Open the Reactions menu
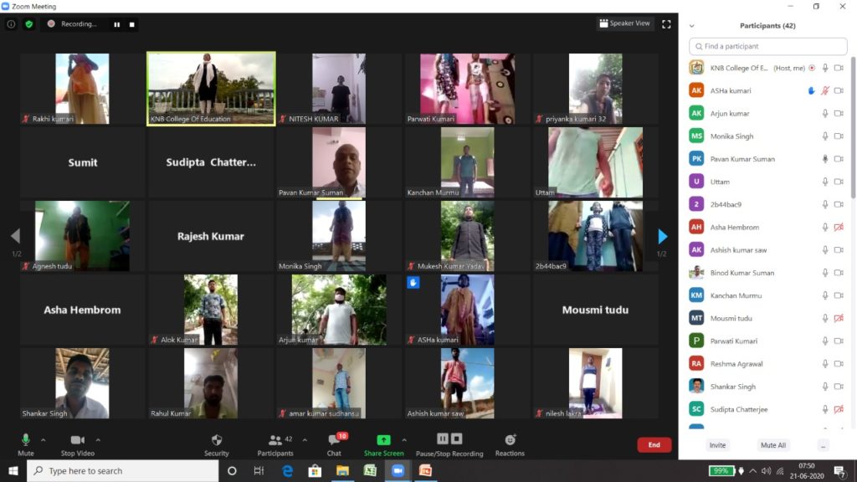This screenshot has width=857, height=482. pyautogui.click(x=509, y=440)
